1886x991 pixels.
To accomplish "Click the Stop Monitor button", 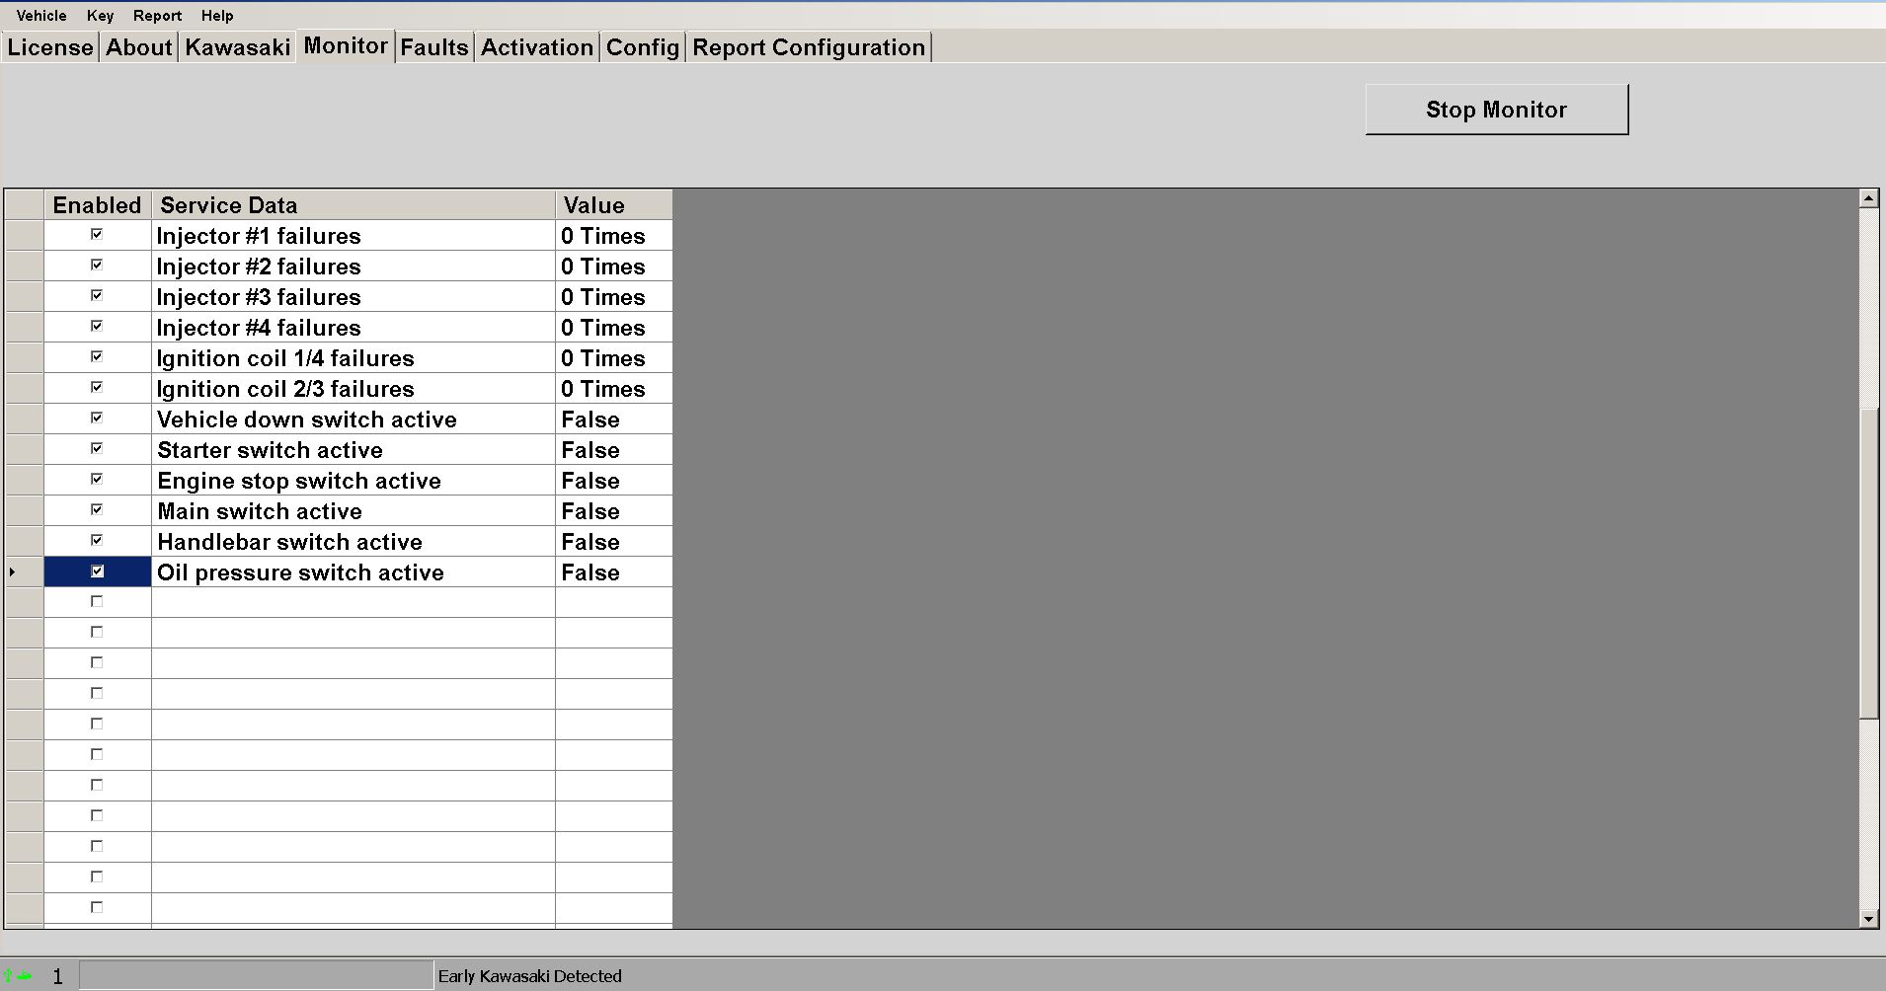I will [x=1497, y=110].
